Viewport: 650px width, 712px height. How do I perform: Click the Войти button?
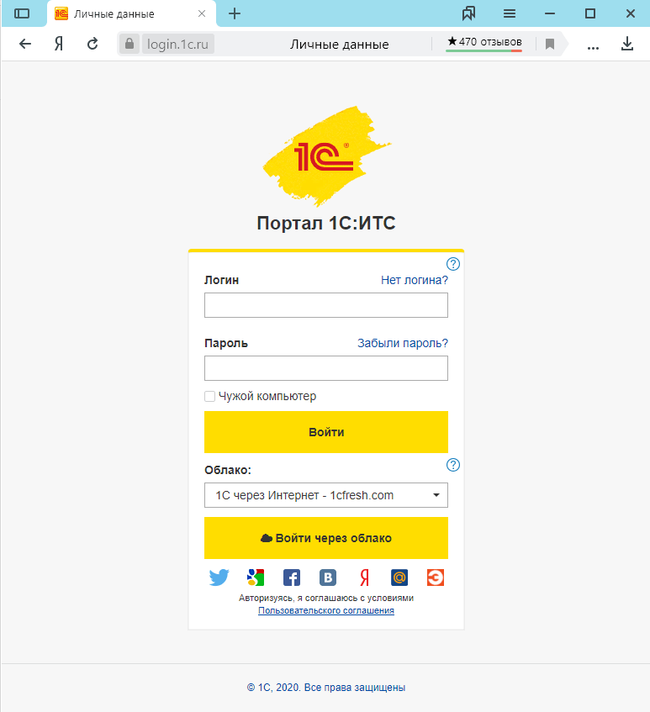(326, 432)
